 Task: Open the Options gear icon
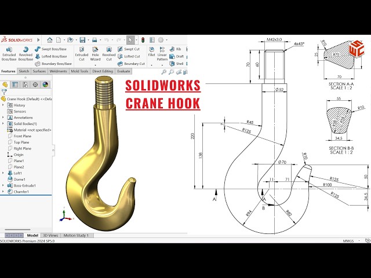coord(161,40)
